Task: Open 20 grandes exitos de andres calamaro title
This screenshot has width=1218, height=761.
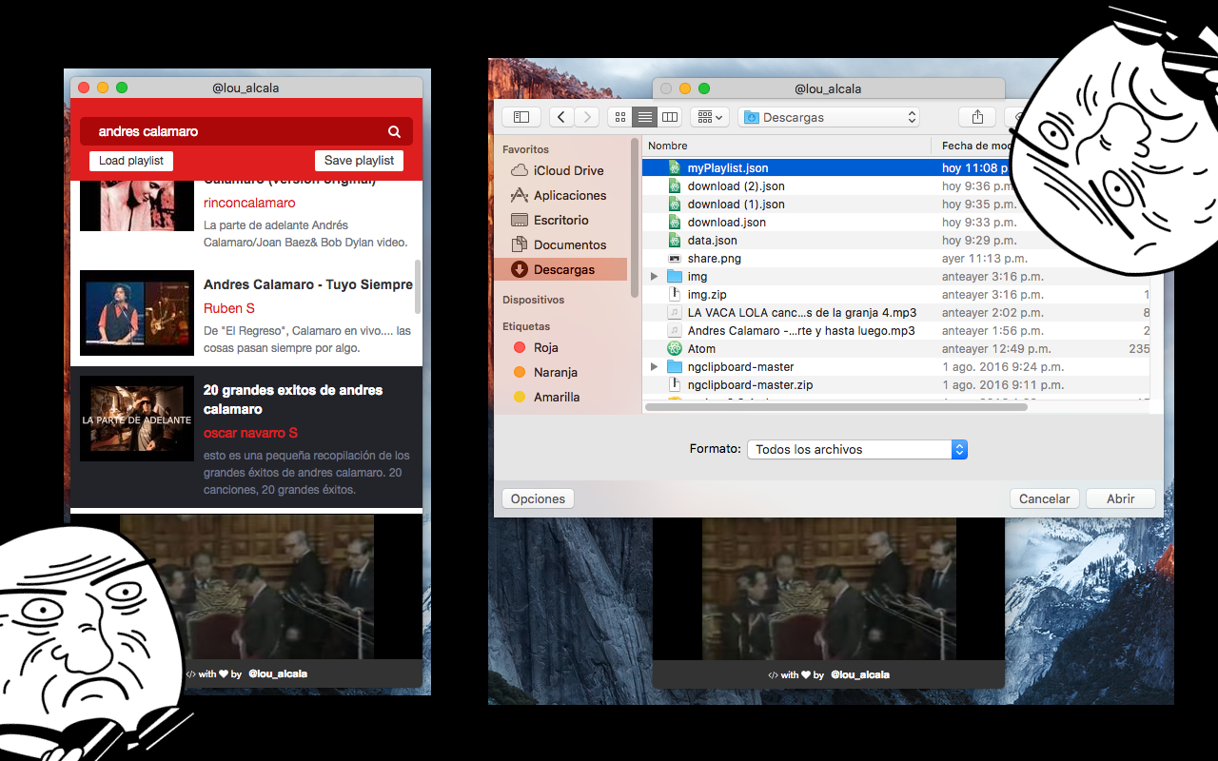Action: (293, 400)
